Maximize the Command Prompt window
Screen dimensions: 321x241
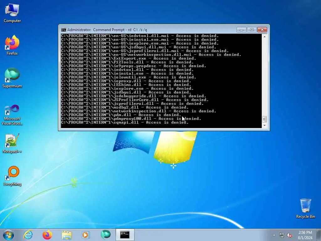(x=252, y=30)
